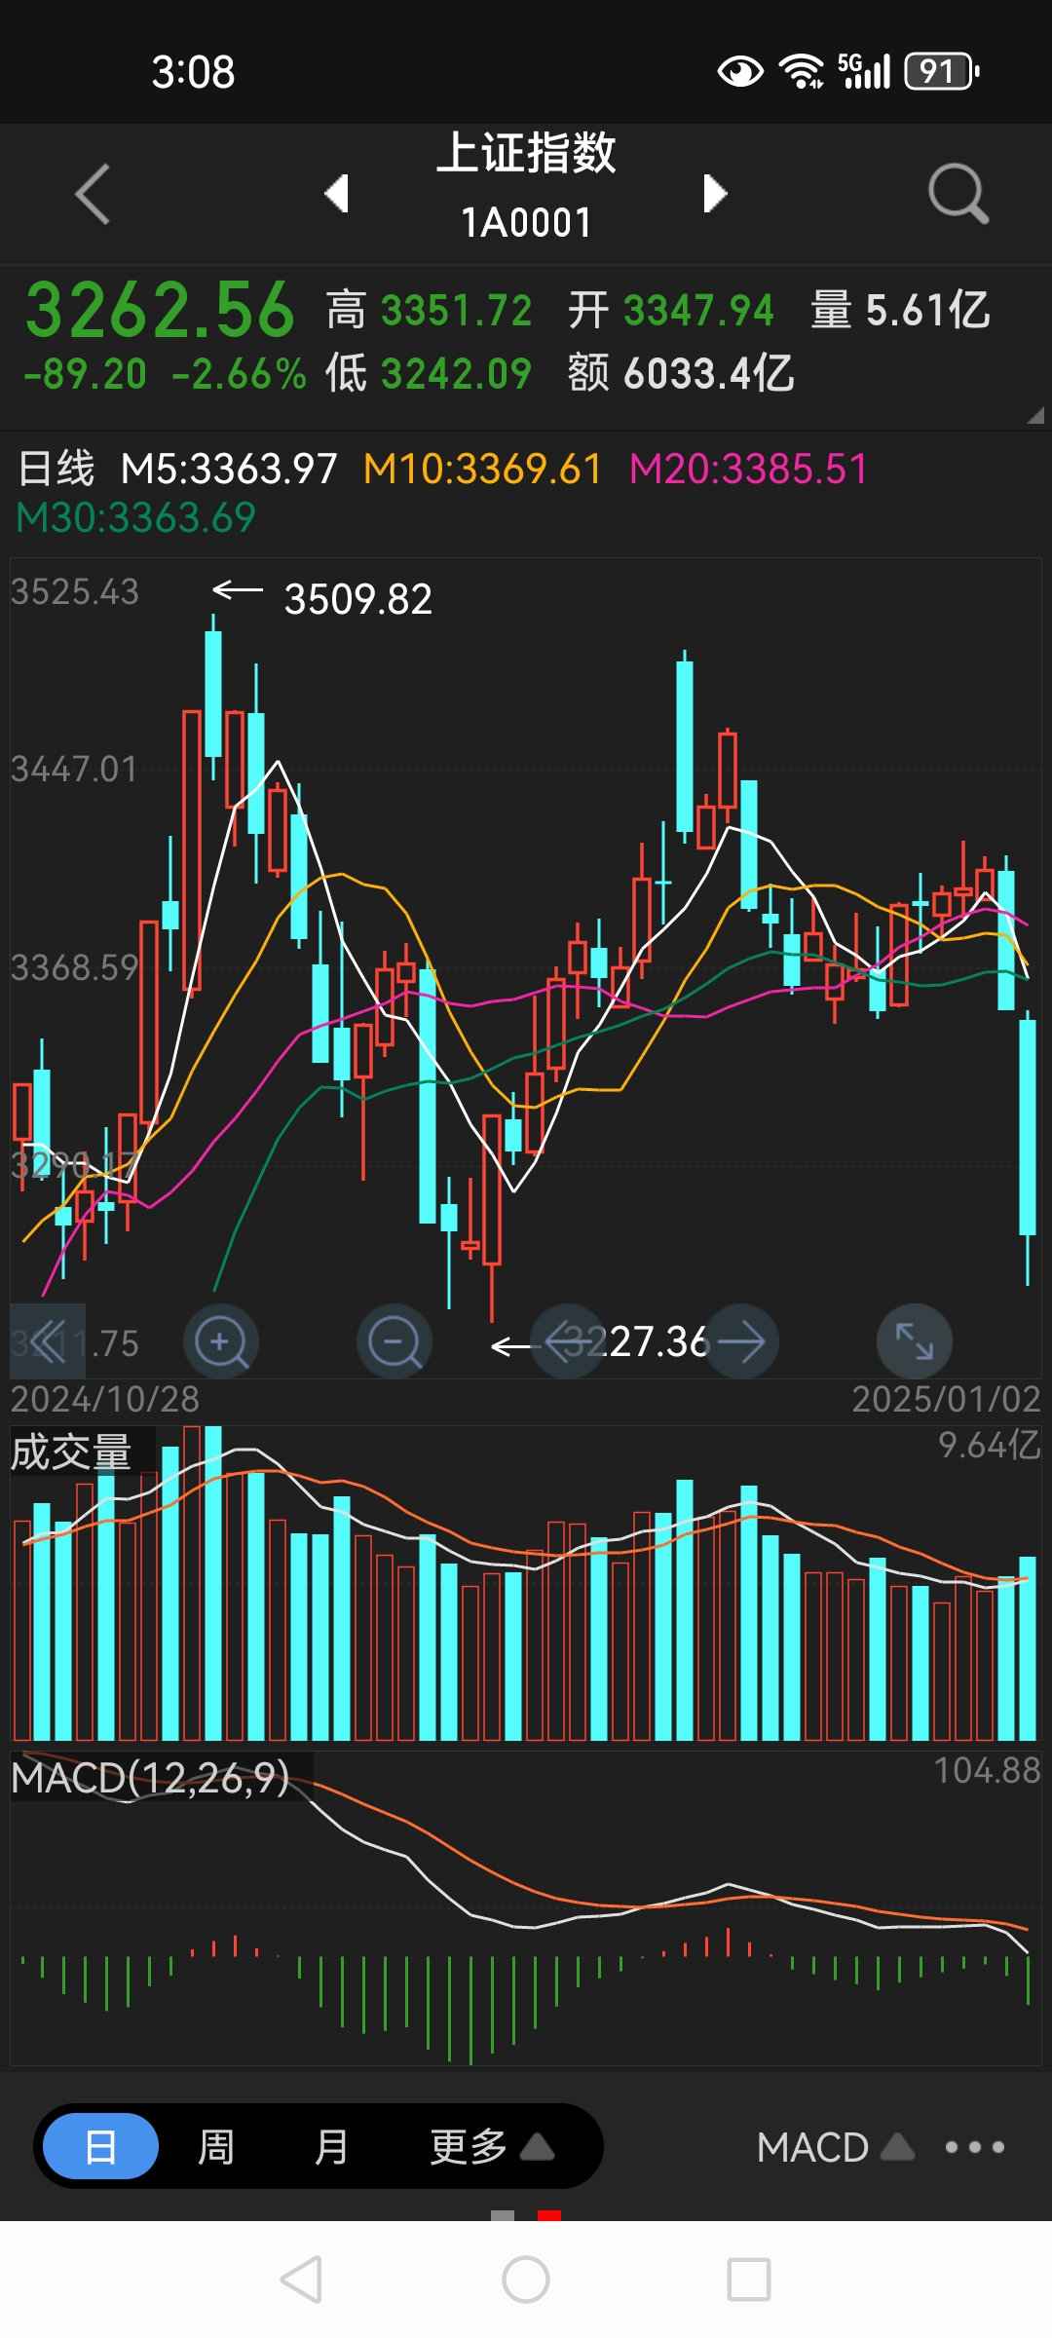
Task: Tap open value 3347.94
Action: tap(698, 311)
